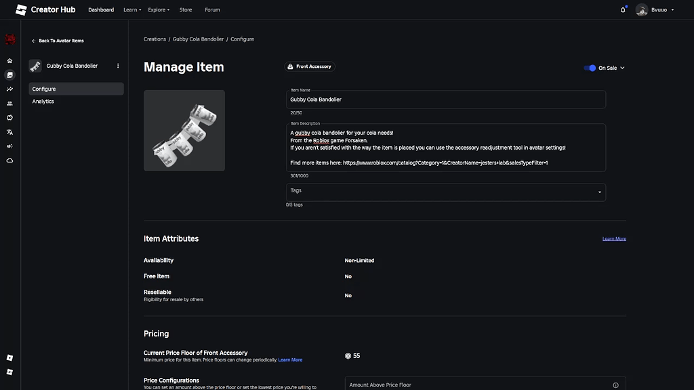Open the Localization translate icon in the sidebar

(x=9, y=133)
